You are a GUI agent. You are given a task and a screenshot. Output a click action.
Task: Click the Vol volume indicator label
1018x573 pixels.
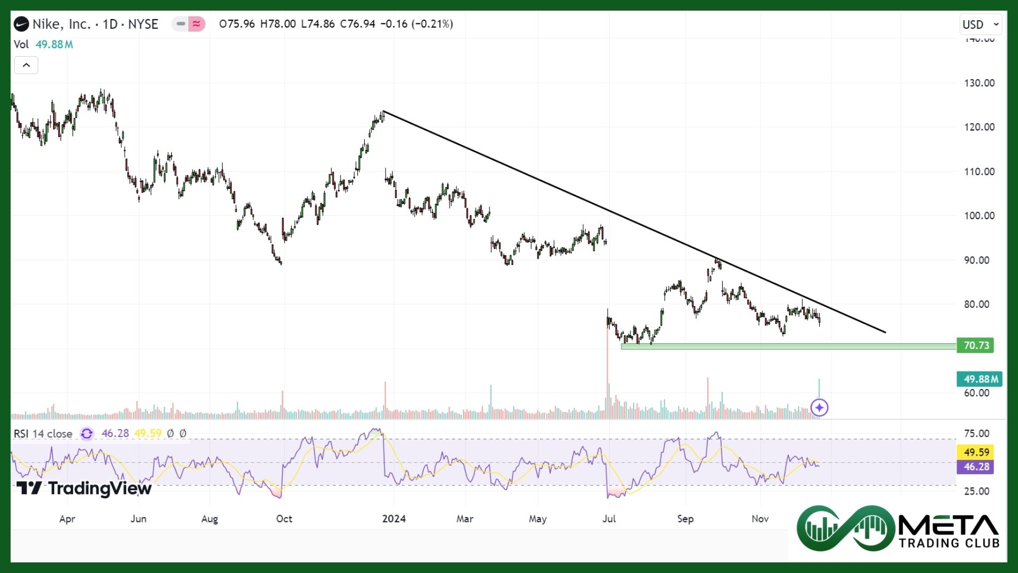click(21, 45)
